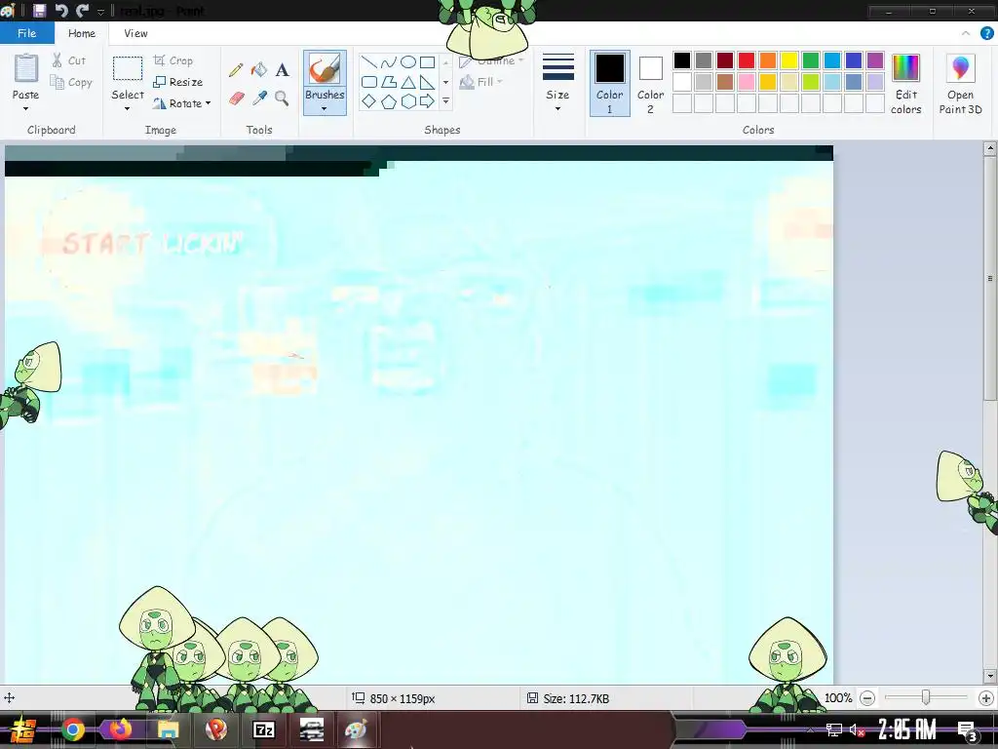
Task: Expand the Brushes dropdown arrow
Action: pyautogui.click(x=324, y=109)
